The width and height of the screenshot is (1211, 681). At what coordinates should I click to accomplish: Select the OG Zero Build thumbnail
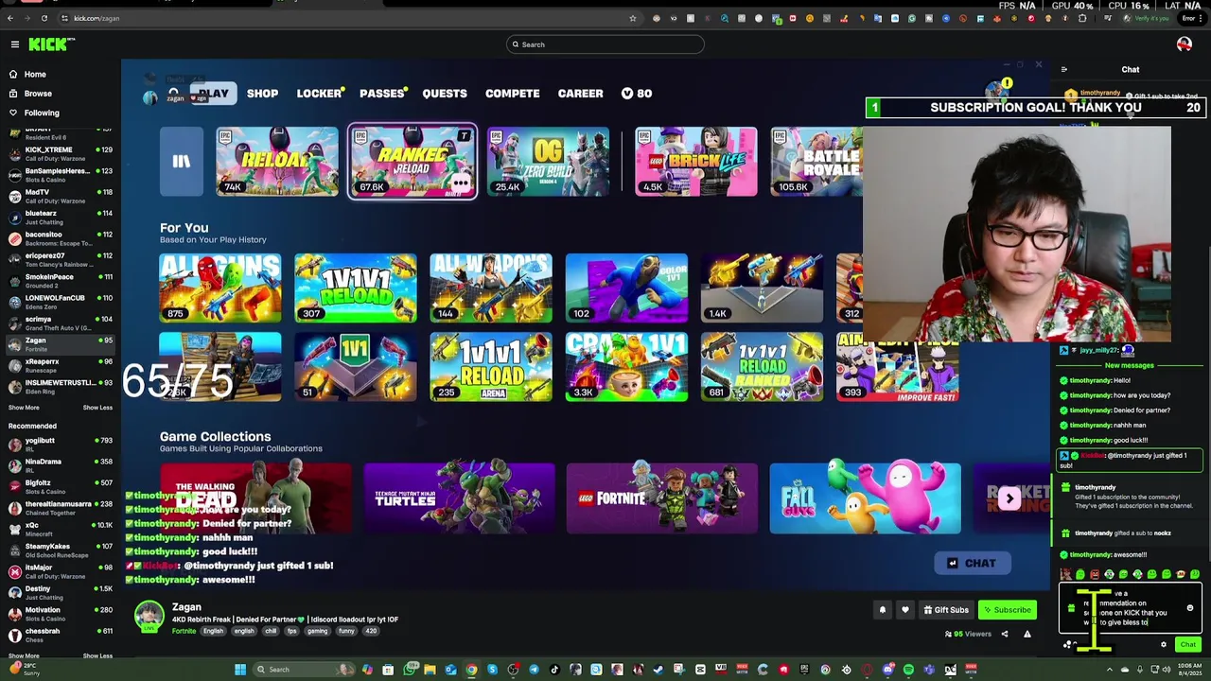(548, 162)
